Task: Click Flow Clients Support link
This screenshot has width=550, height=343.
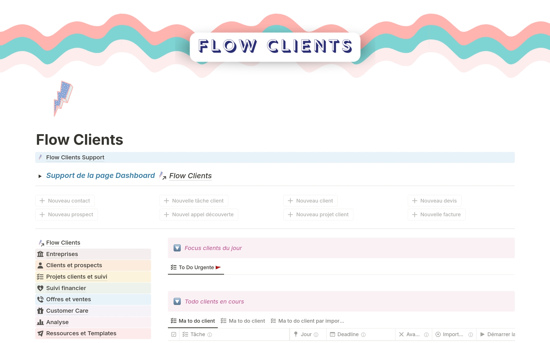Action: 75,157
